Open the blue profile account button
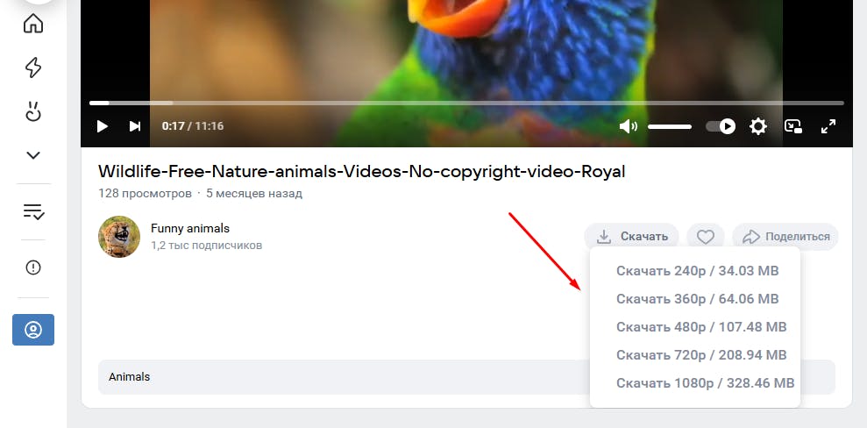 click(33, 330)
